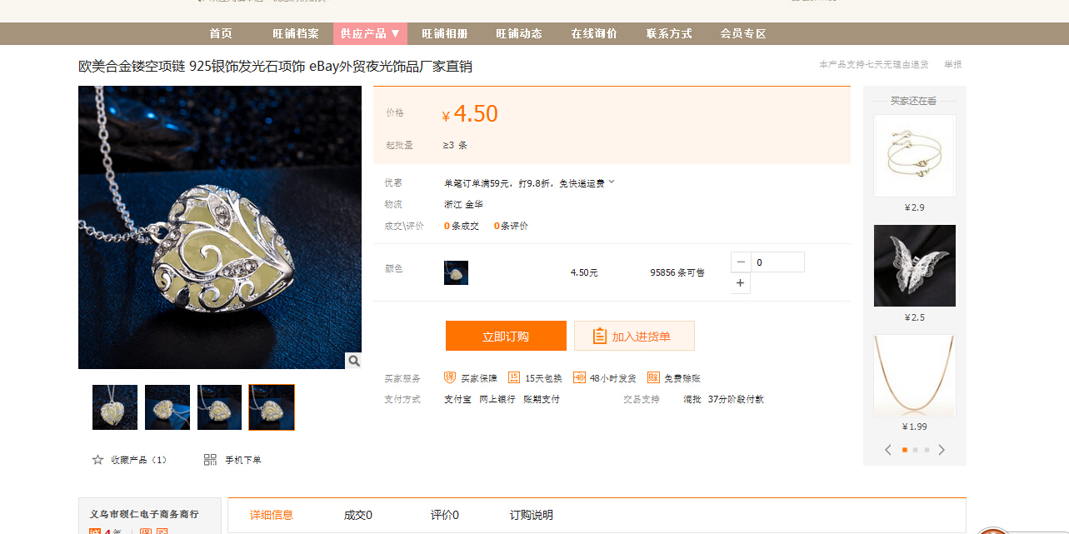Add item via 加入进货单 button

tap(634, 337)
